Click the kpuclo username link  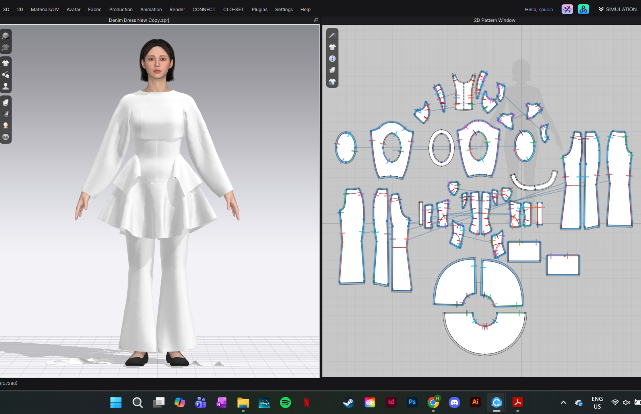545,9
